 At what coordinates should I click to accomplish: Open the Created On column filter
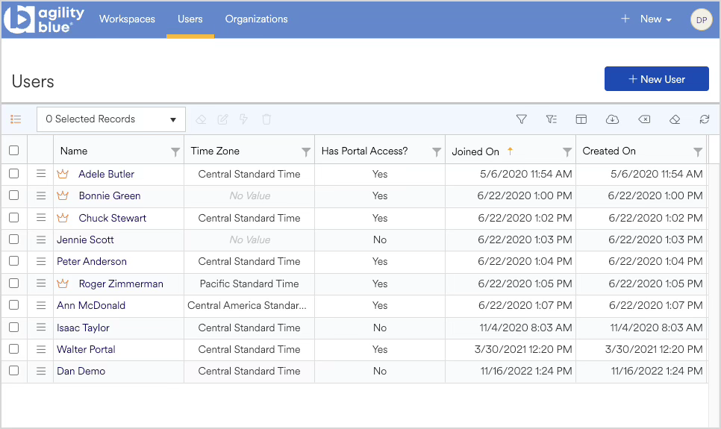tap(698, 151)
